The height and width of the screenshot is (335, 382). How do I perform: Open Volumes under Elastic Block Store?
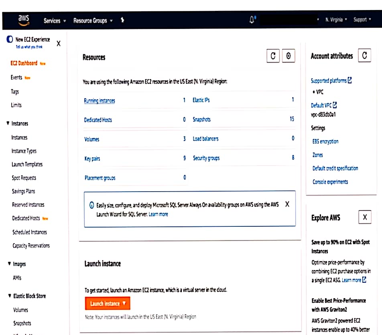(21, 310)
